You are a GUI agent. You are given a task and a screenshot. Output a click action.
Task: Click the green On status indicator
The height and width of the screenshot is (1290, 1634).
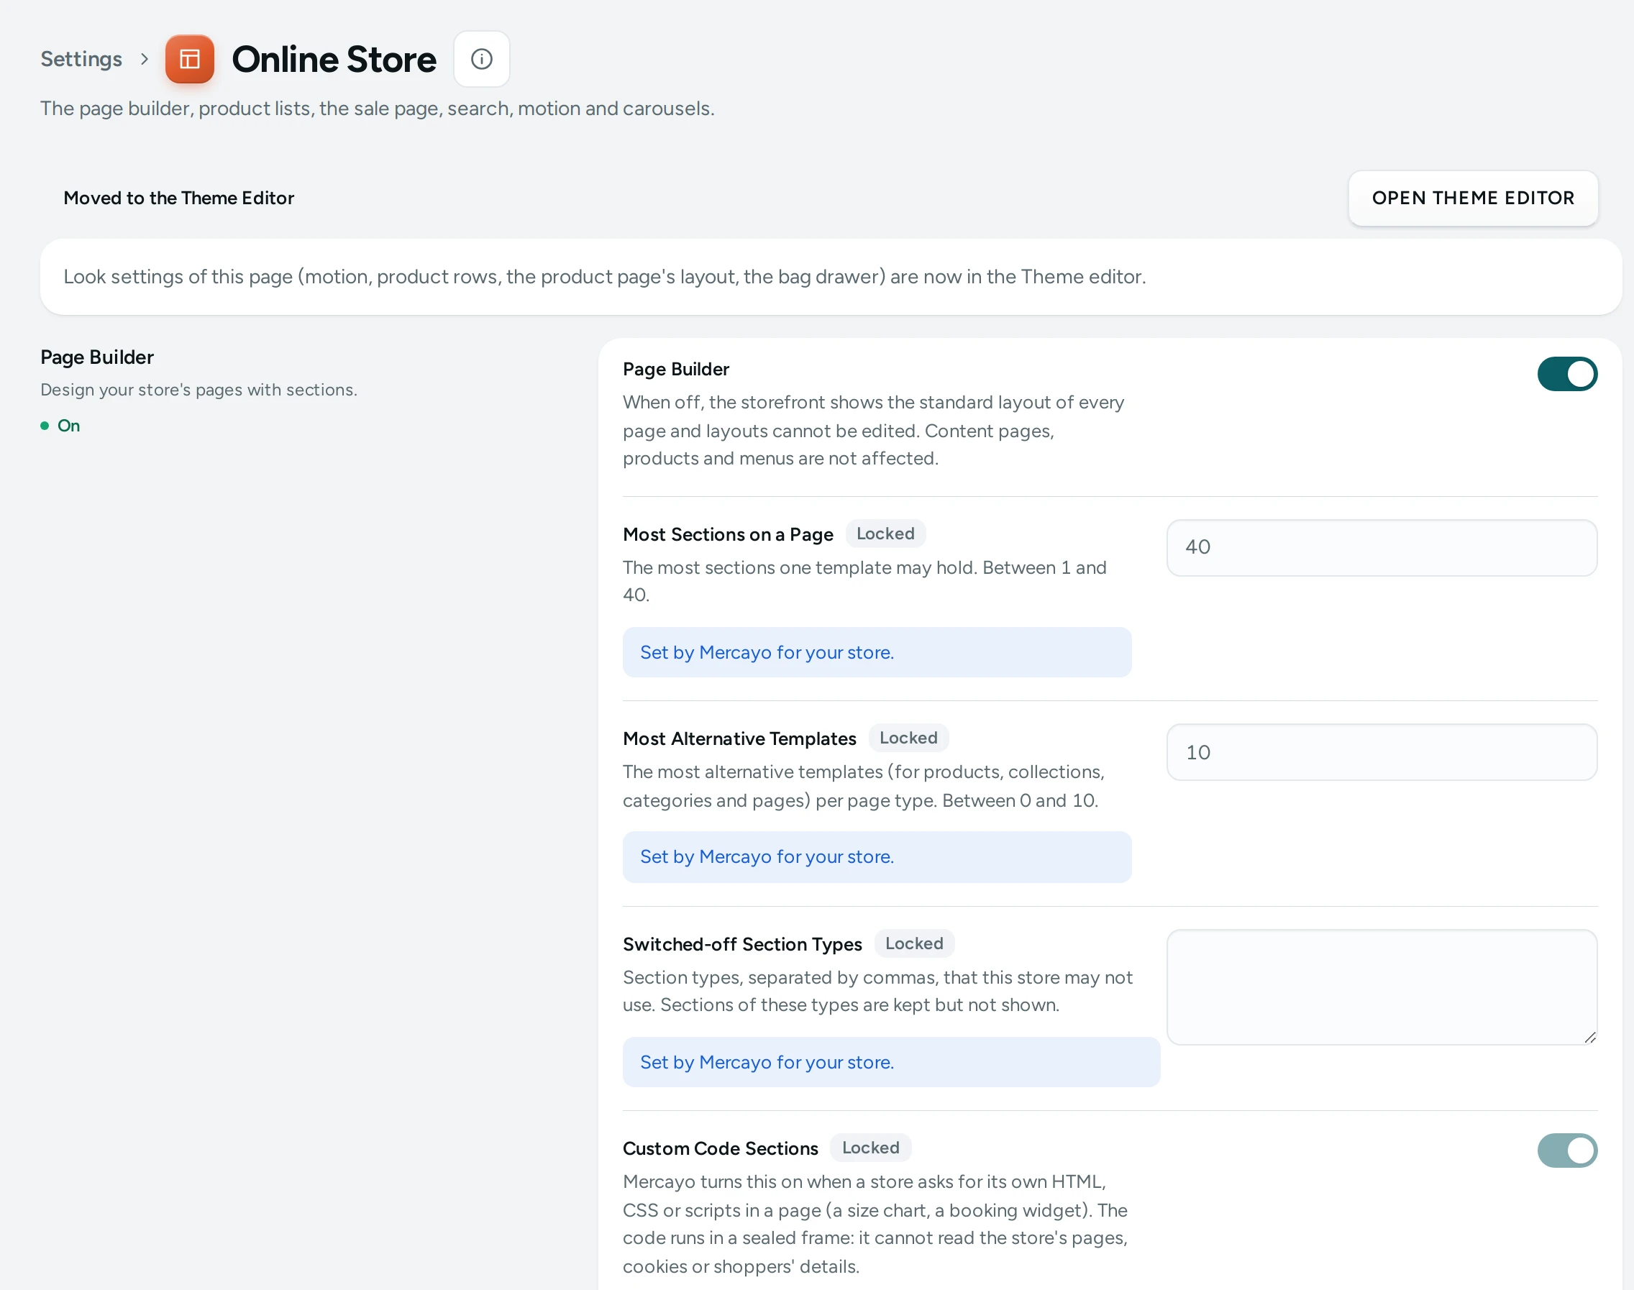(x=60, y=426)
